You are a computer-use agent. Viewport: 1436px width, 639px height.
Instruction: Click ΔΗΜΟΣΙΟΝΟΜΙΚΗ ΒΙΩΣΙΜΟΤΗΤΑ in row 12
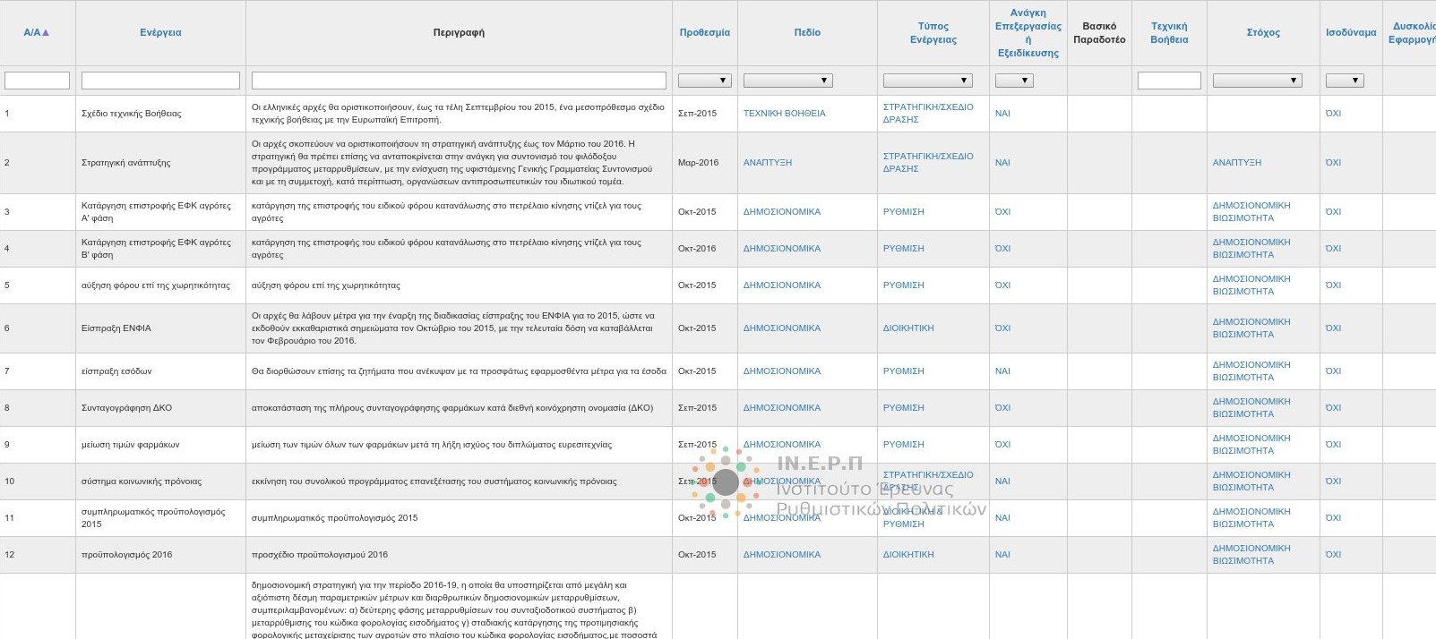[x=1251, y=555]
